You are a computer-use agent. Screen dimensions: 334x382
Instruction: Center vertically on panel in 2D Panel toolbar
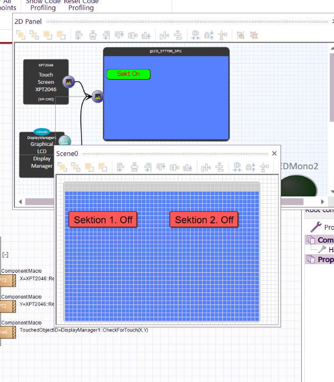tap(209, 36)
